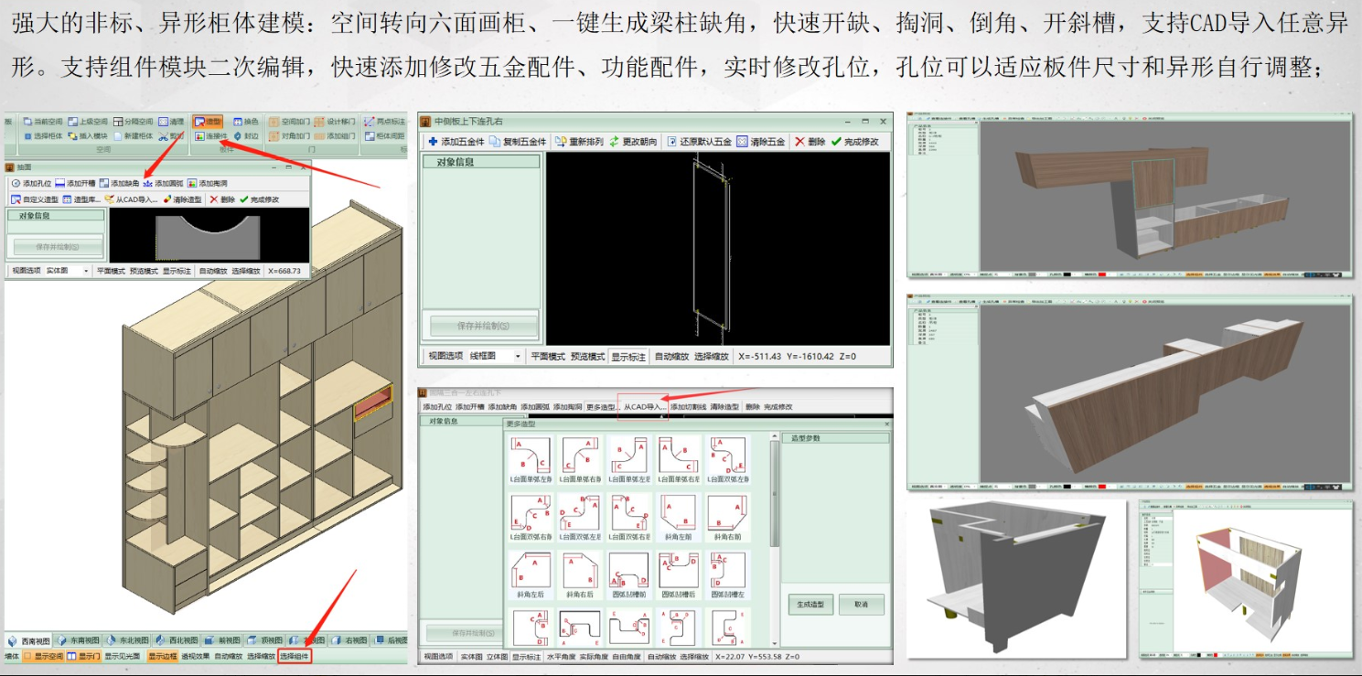Click 空间加门 in the ribbon

tap(289, 122)
